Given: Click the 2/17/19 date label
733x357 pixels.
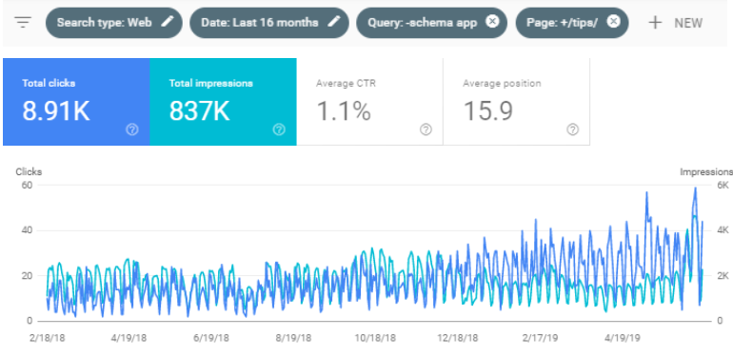Looking at the screenshot, I should (x=541, y=338).
